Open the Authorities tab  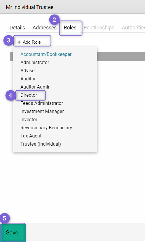tap(133, 28)
